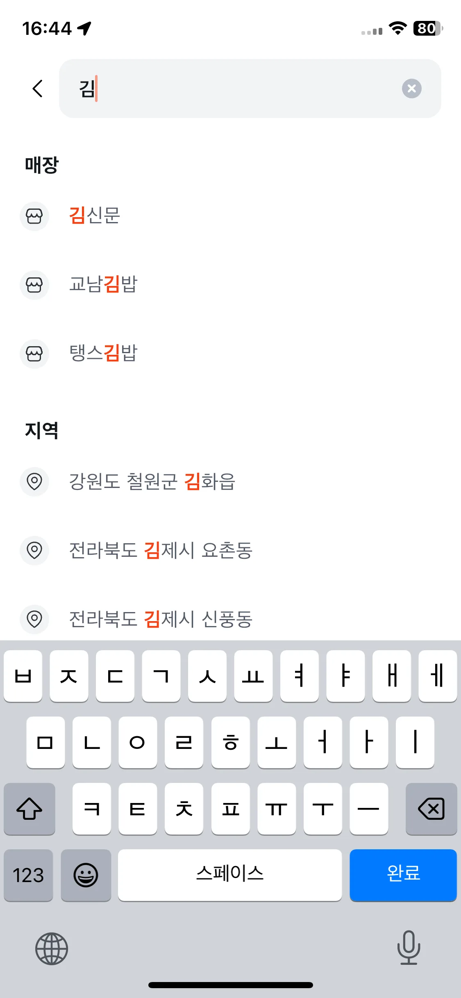Toggle the shift key on the keyboard
The image size is (461, 998).
pyautogui.click(x=30, y=809)
